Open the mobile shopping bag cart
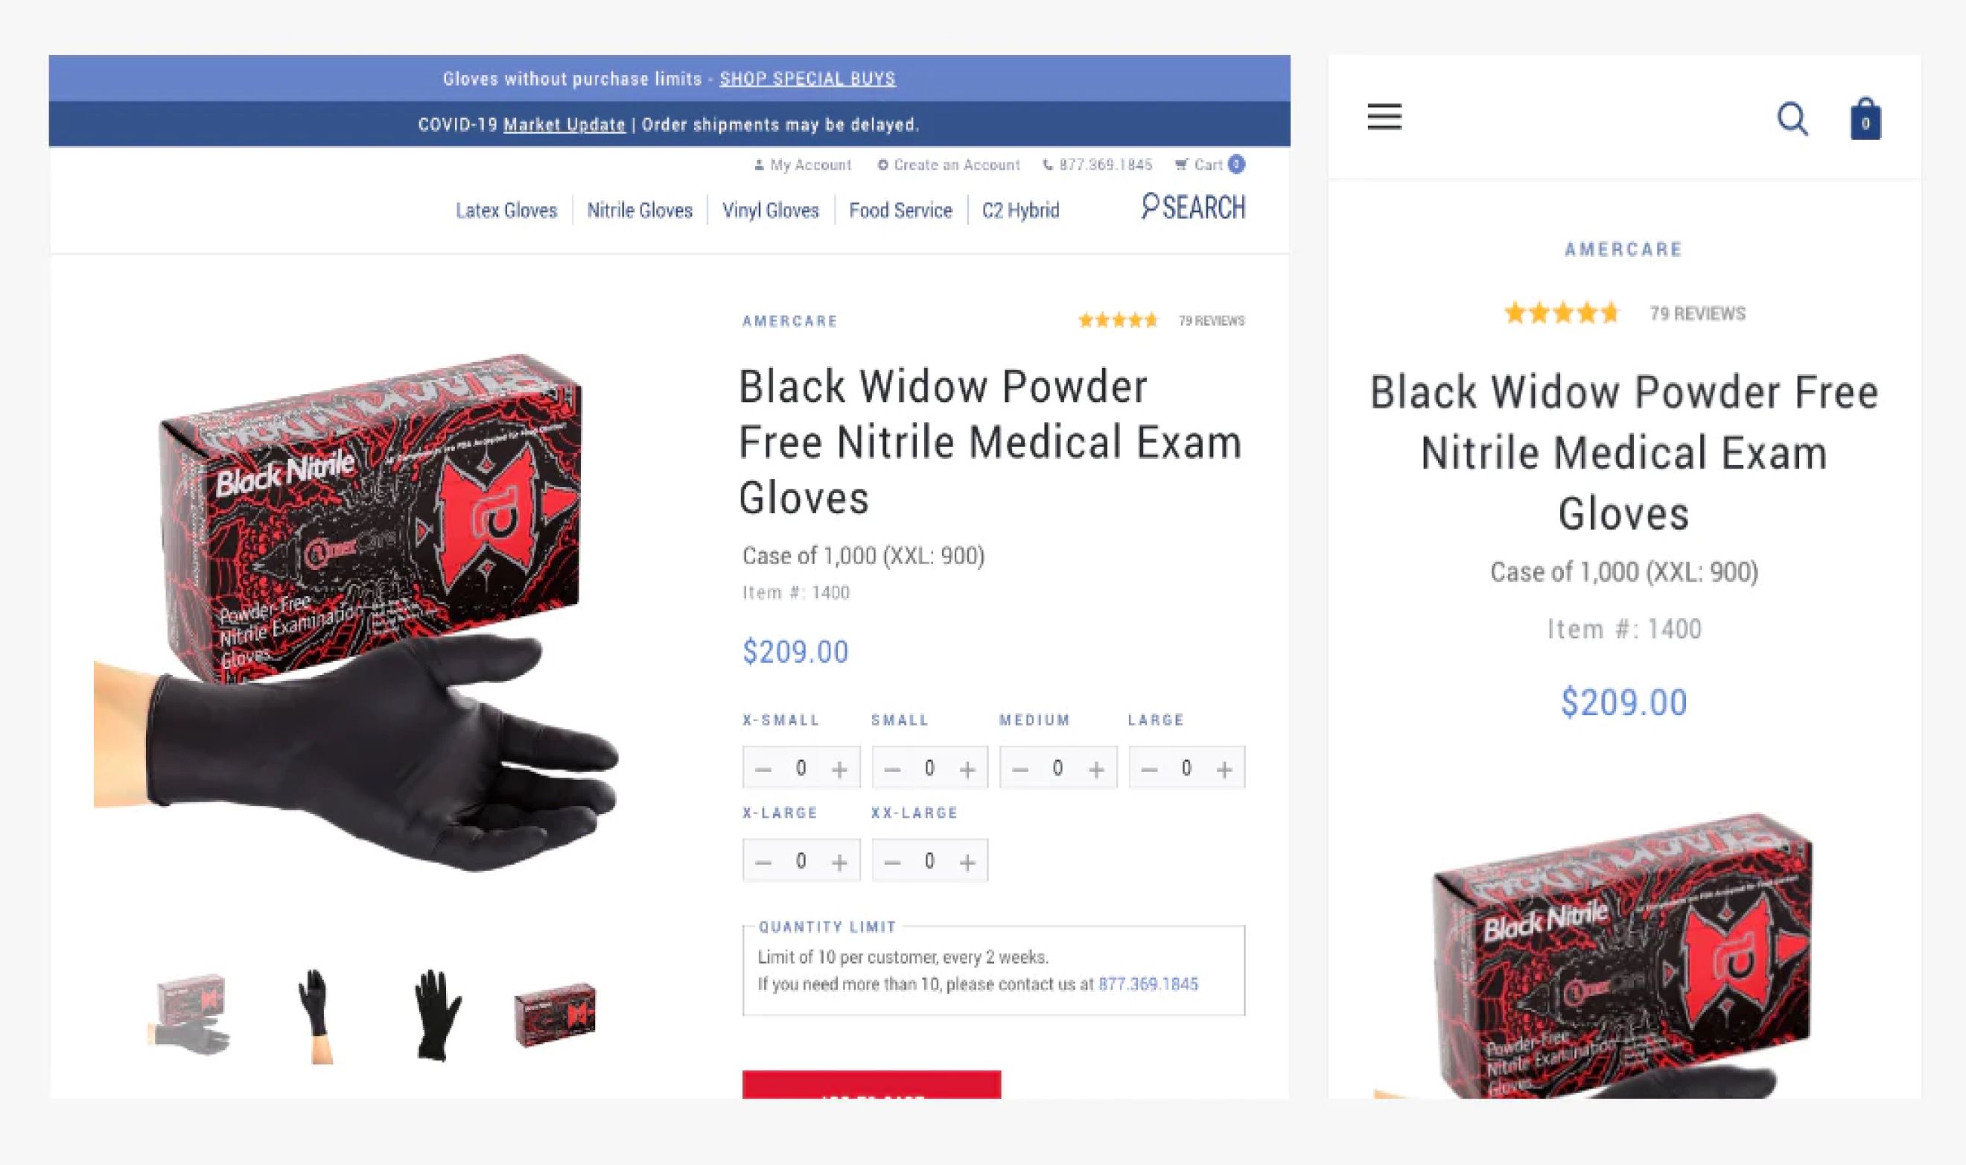The image size is (1966, 1165). coord(1865,120)
